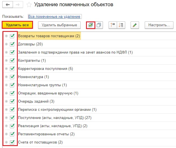Add page to favorites with star icon
176x148 pixels.
(28, 5)
